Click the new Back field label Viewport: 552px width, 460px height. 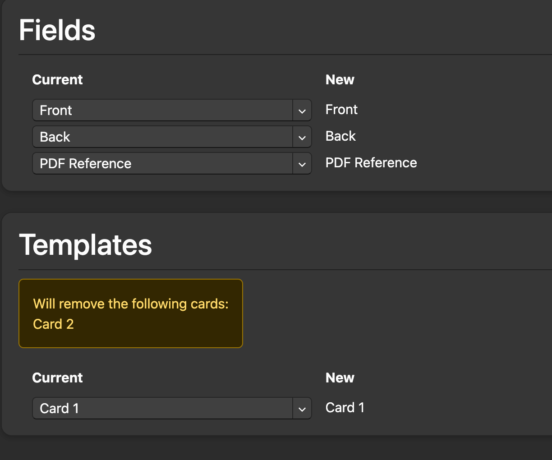[340, 136]
